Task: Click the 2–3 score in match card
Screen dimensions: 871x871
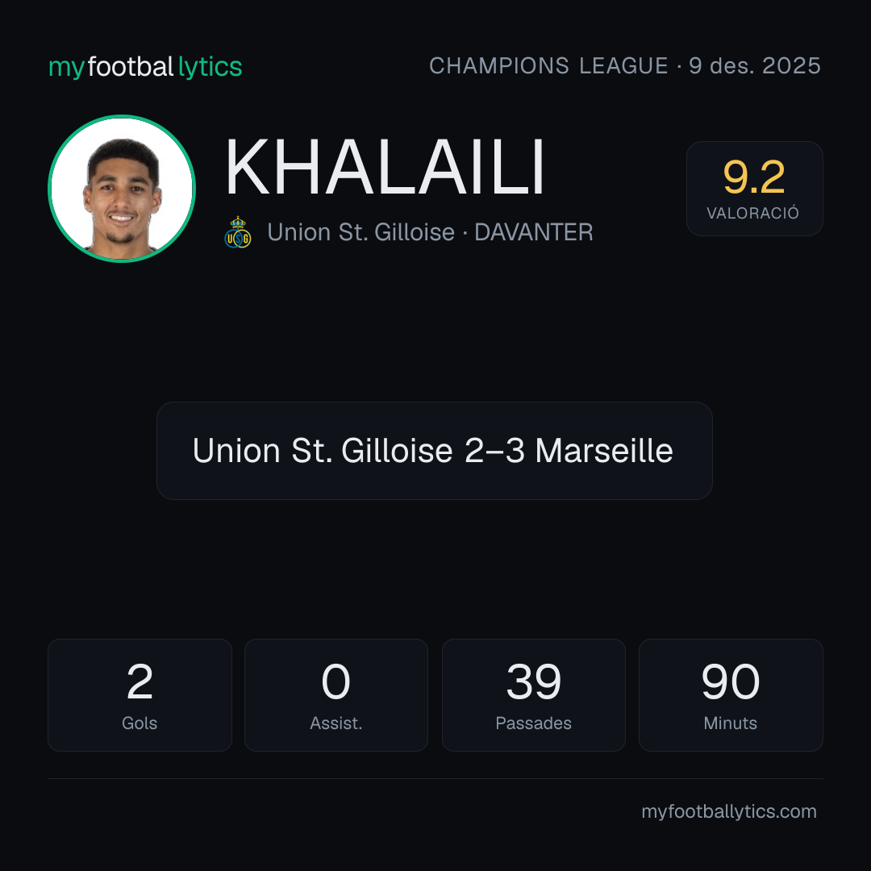Action: click(x=494, y=451)
